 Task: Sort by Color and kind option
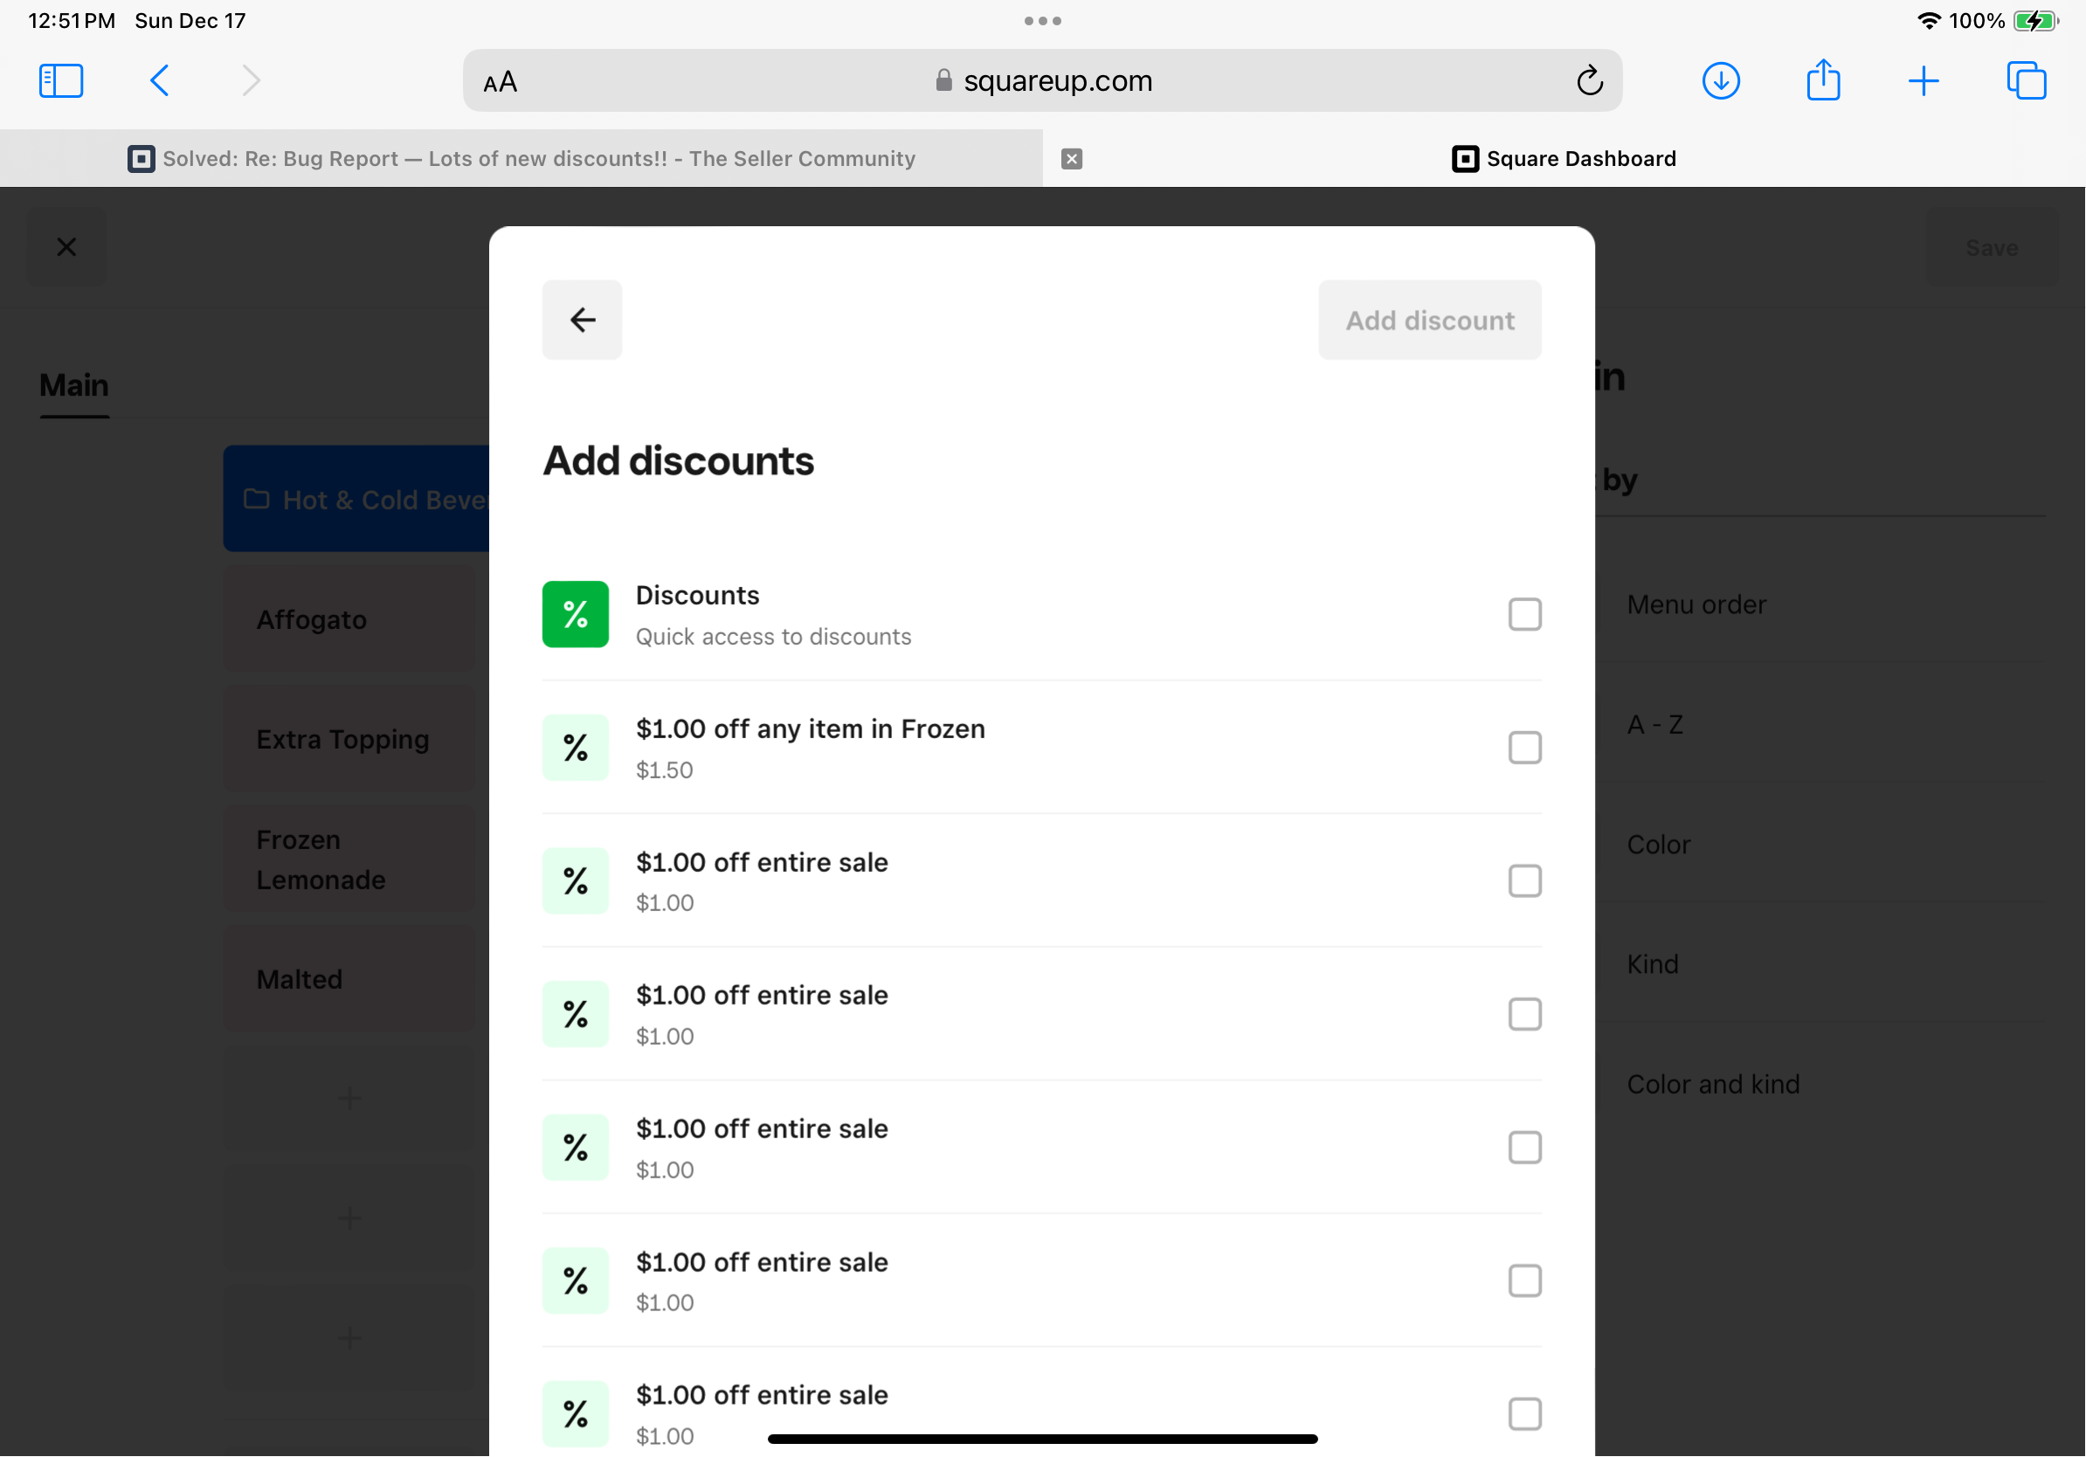1713,1084
